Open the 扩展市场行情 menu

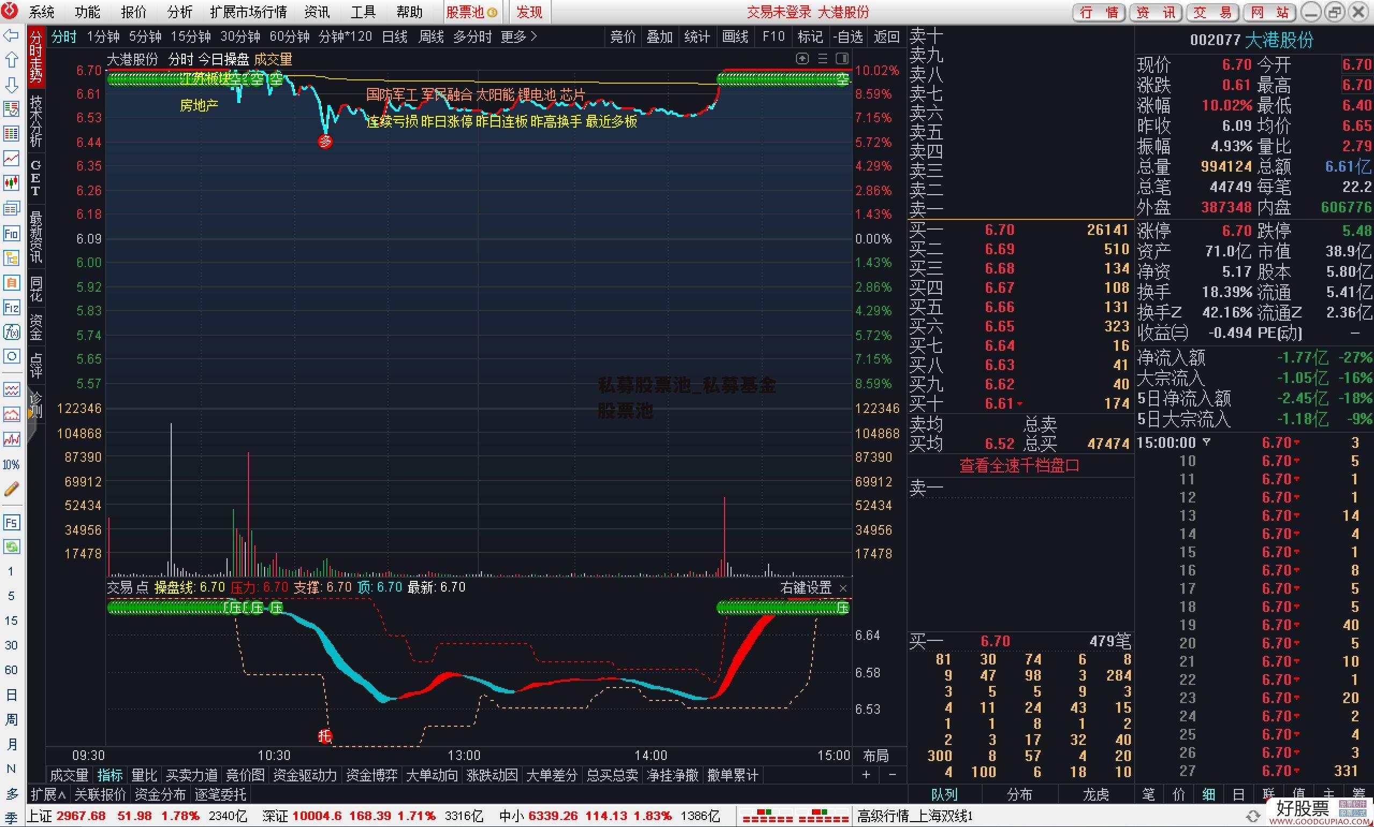[248, 12]
